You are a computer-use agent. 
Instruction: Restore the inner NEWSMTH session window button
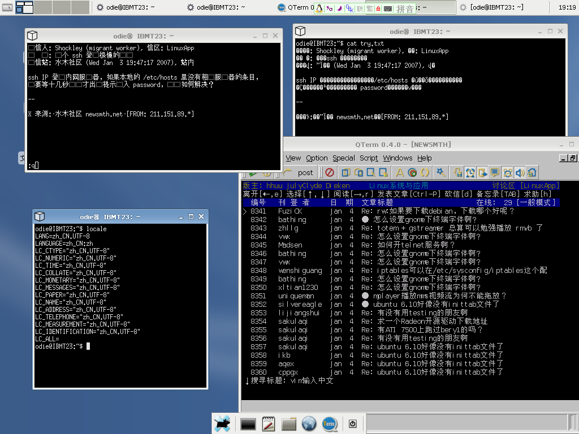[x=572, y=158]
